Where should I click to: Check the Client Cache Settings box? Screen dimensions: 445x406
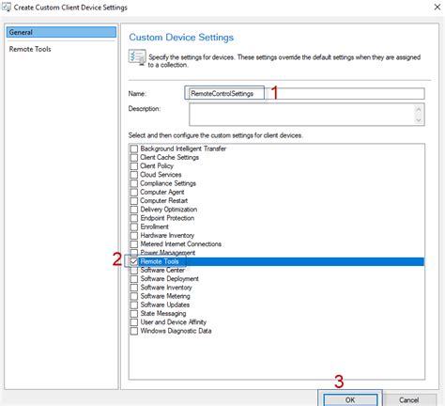134,157
